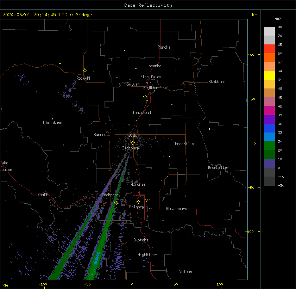Click the yellow diamond marker south of RedDeer
Viewport: 296px width, 289px height.
[145, 97]
